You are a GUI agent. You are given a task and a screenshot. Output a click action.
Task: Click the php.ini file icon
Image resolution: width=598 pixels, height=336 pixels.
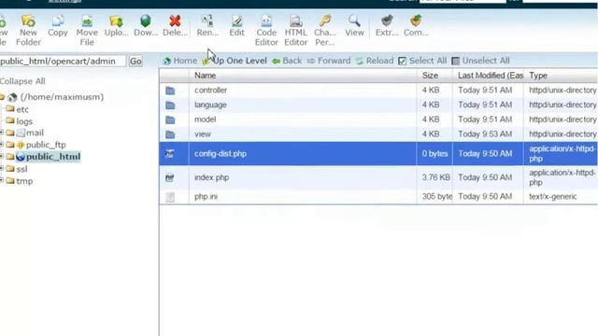170,197
